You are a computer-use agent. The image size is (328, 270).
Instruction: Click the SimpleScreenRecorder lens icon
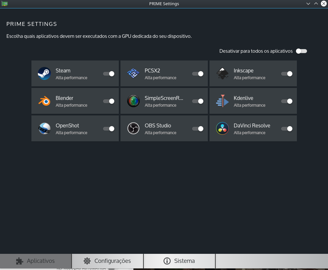pos(133,101)
